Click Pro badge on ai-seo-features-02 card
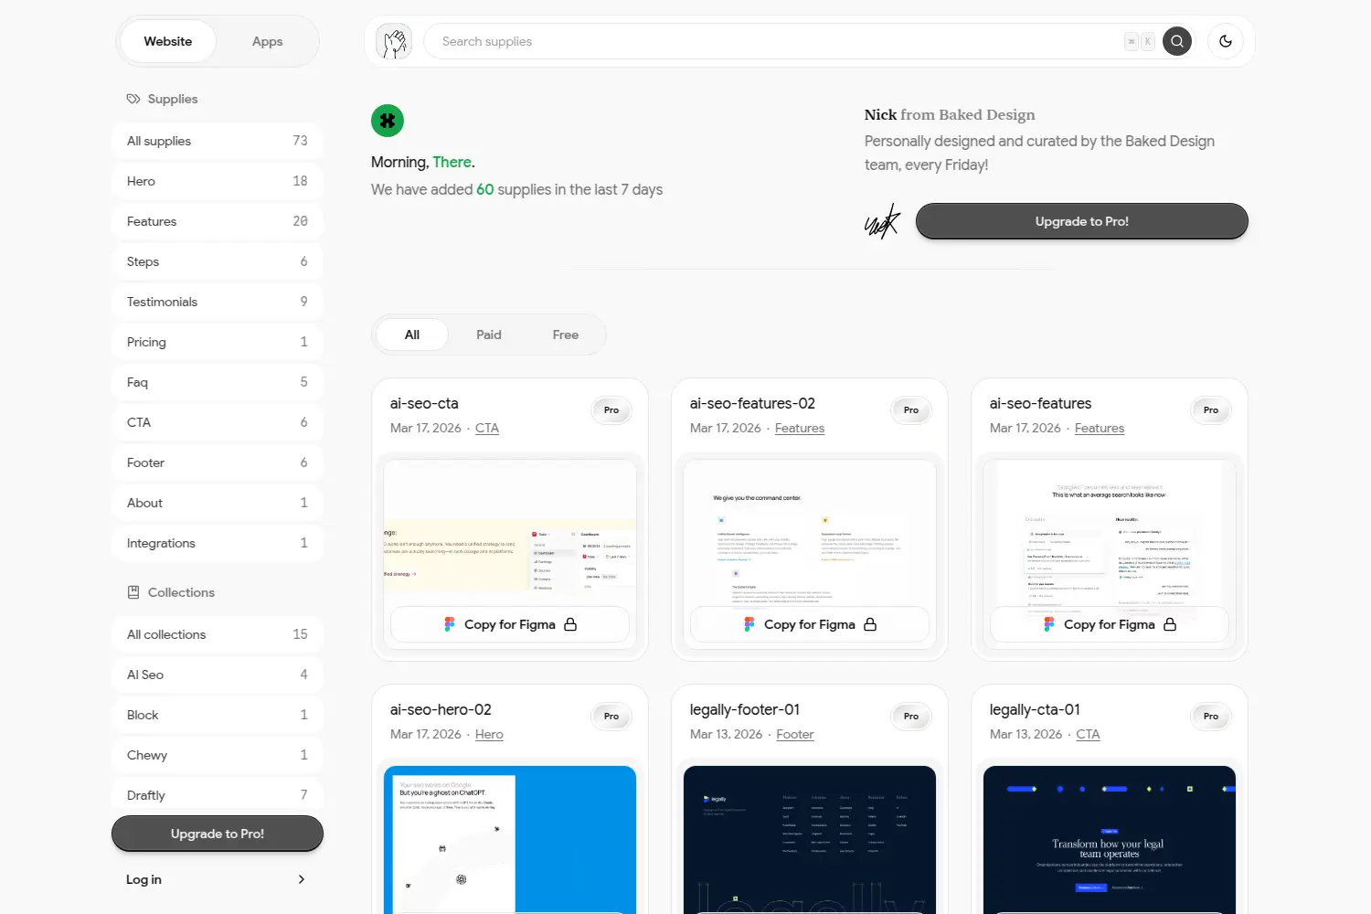The width and height of the screenshot is (1371, 914). pyautogui.click(x=911, y=410)
